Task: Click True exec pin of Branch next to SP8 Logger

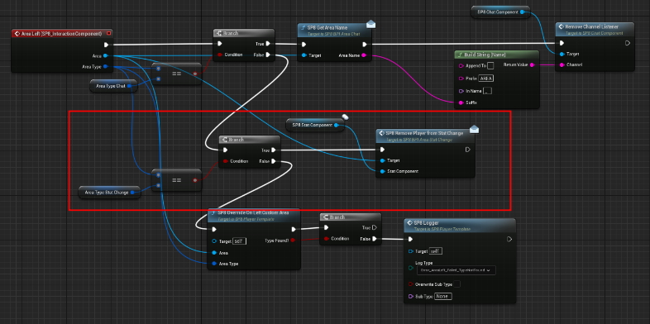Action: [375, 227]
